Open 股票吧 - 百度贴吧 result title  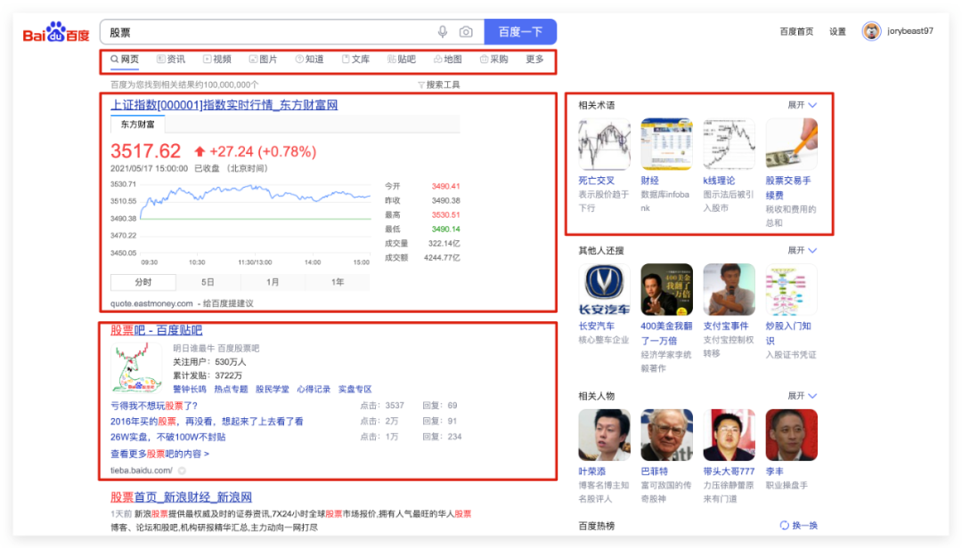(x=157, y=330)
